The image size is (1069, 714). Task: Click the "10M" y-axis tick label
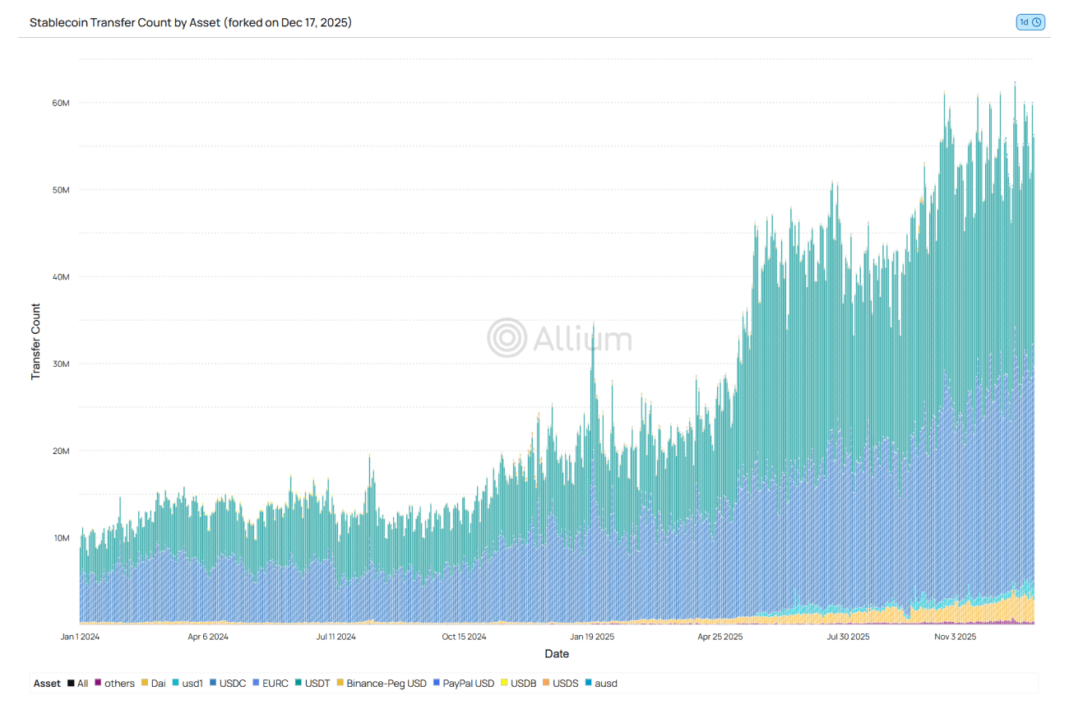(61, 538)
